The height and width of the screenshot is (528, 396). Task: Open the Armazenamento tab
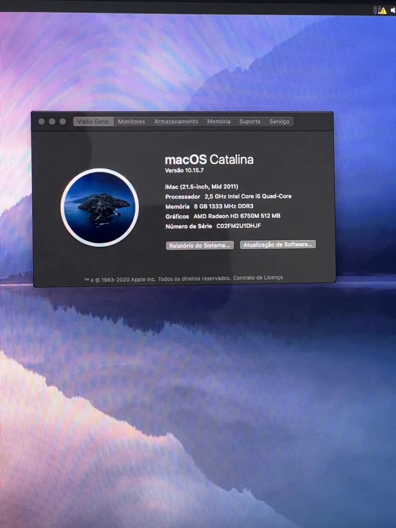tap(177, 121)
